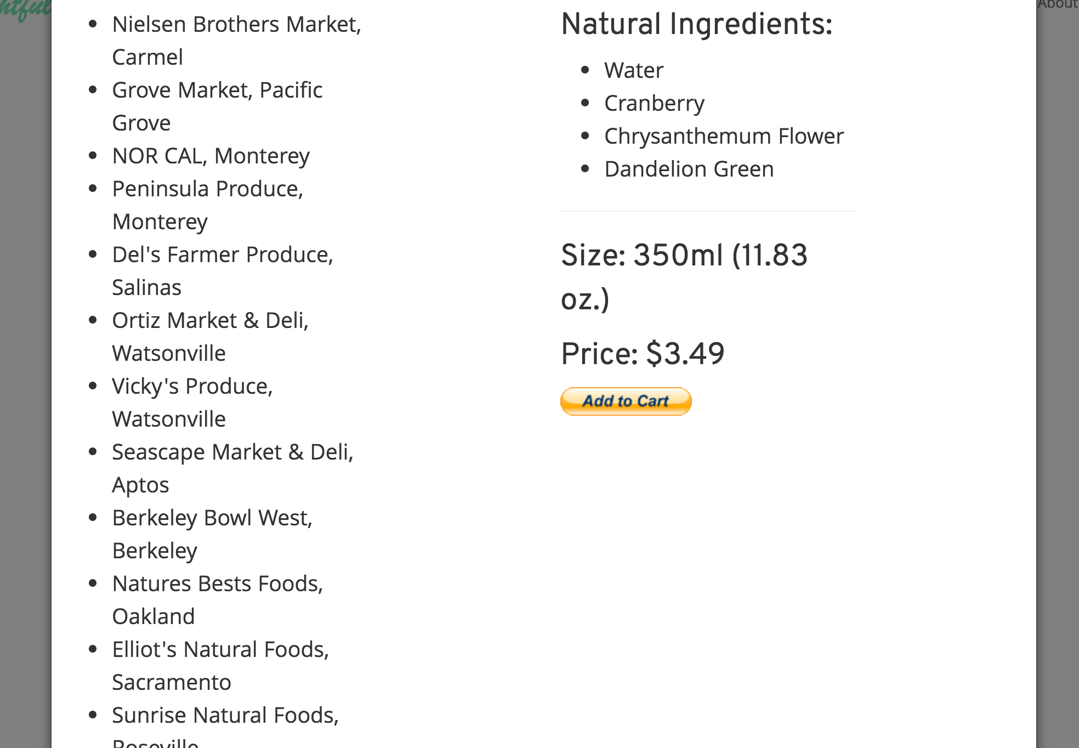
Task: Select Nielsen Brothers Market, Carmel entry
Action: [237, 41]
